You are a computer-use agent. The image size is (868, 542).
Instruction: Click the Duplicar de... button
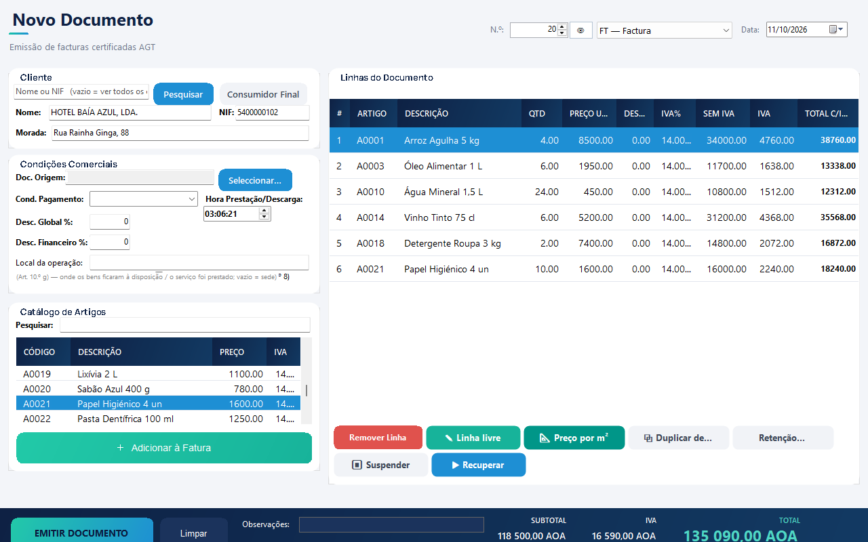click(678, 438)
